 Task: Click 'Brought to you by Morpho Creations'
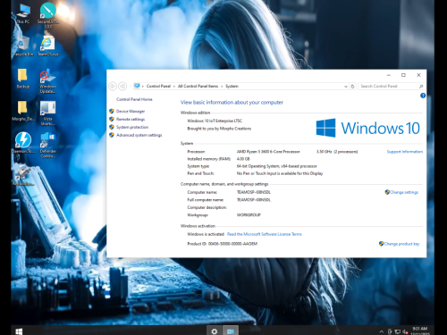219,129
